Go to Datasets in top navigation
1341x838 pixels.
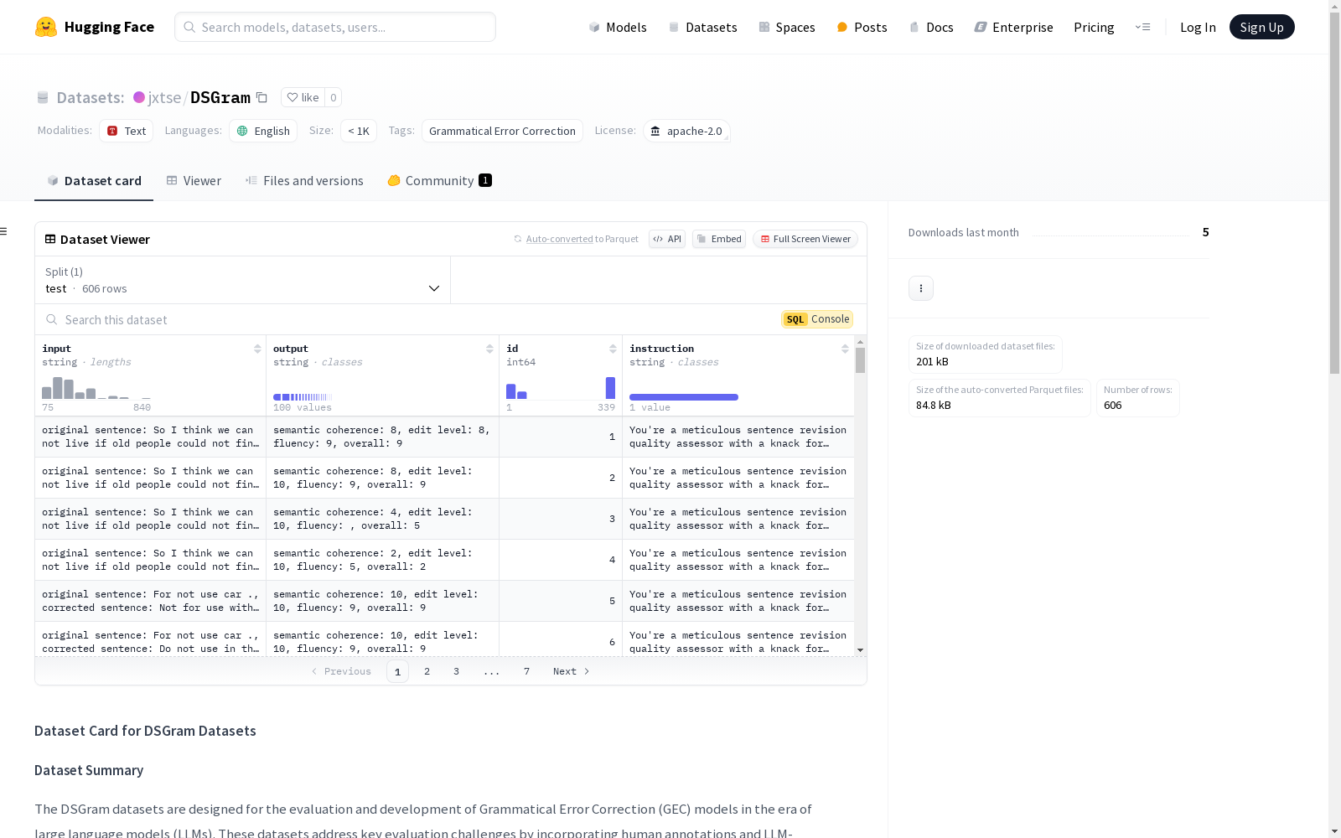pyautogui.click(x=702, y=27)
